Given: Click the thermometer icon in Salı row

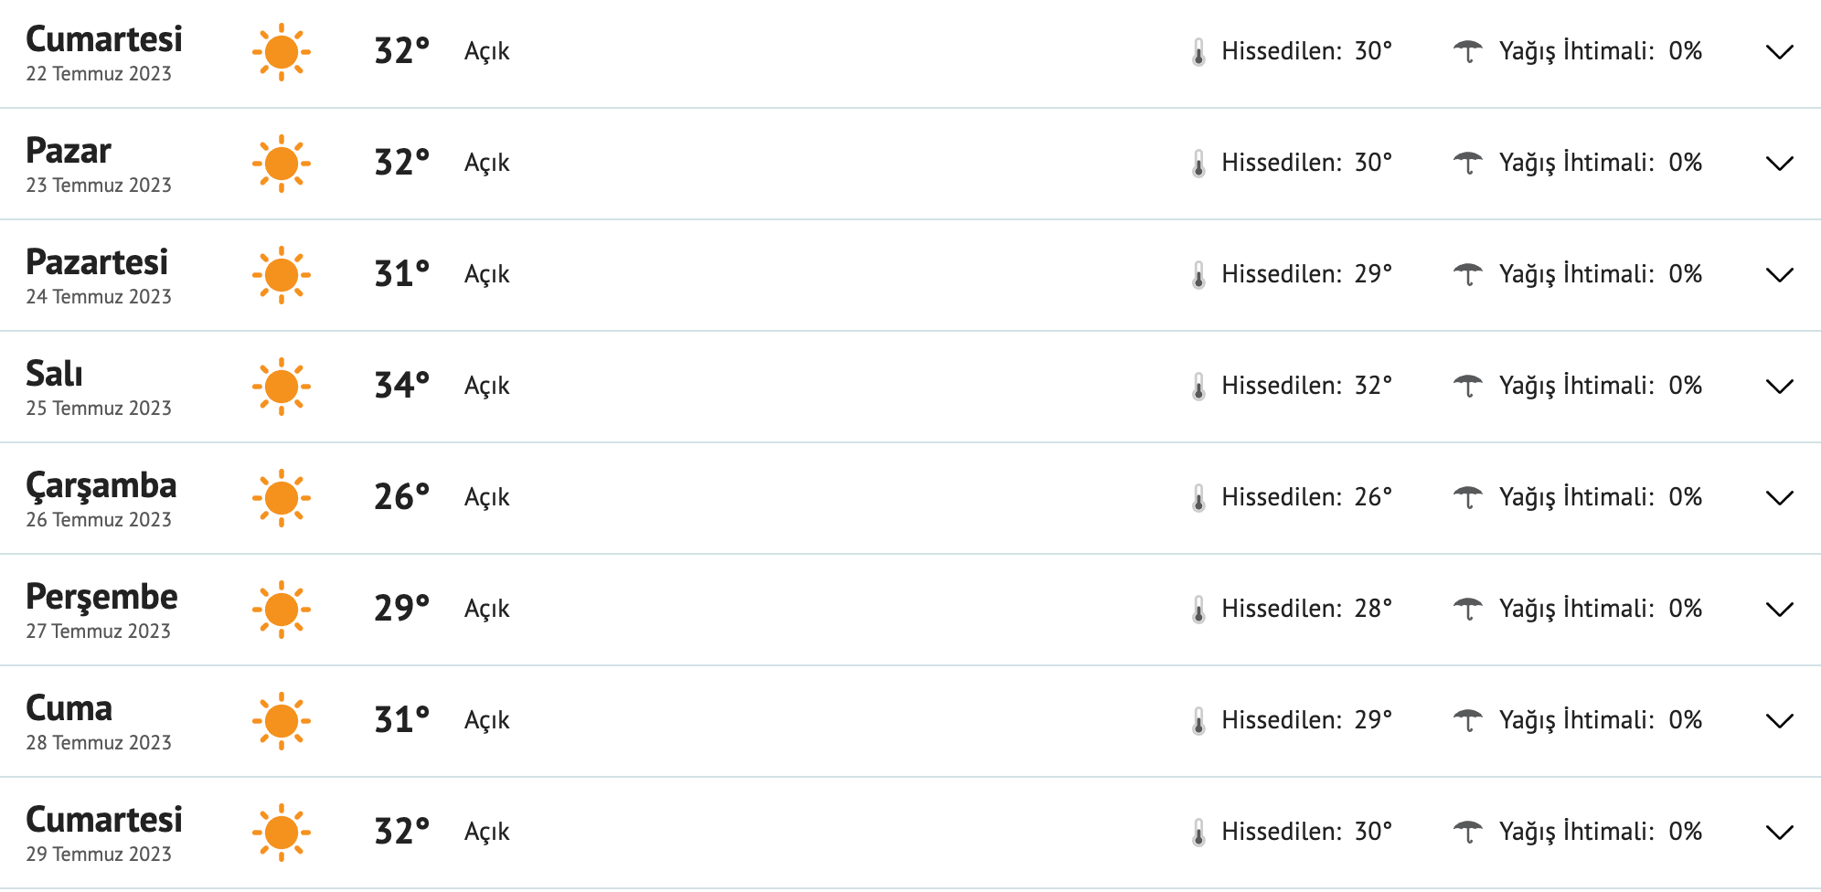Looking at the screenshot, I should coord(1198,387).
